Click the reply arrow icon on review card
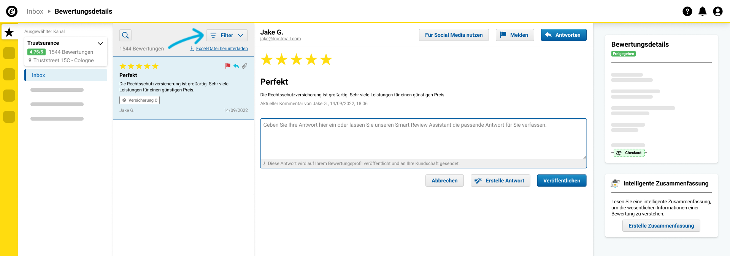The height and width of the screenshot is (256, 730). (x=236, y=66)
